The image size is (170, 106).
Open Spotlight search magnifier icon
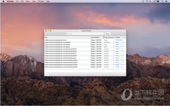[162, 1]
